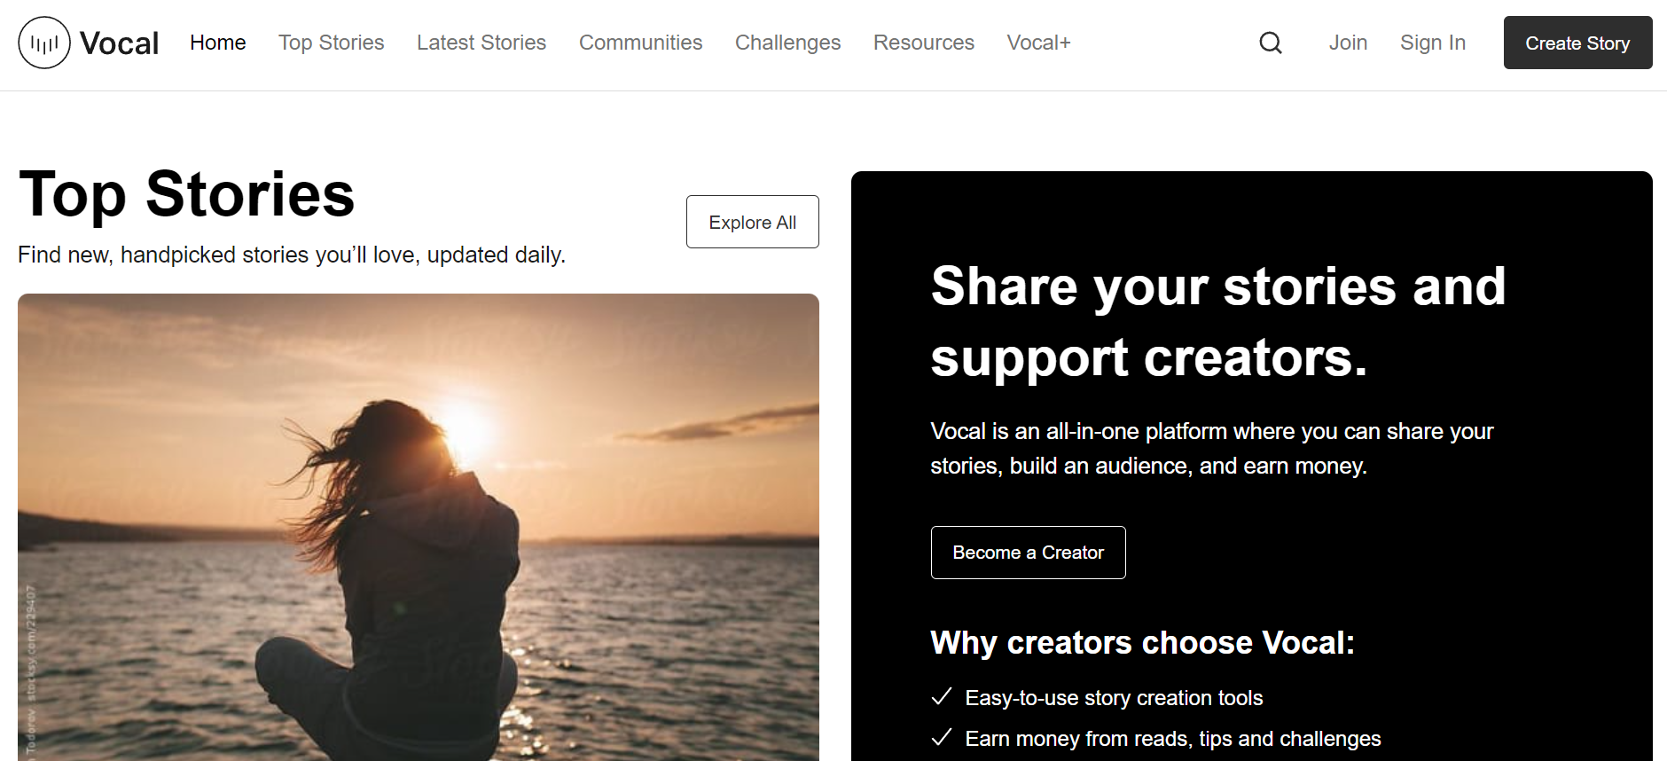The image size is (1667, 761).
Task: Click checkmark beside Easy-to-use story creation tools
Action: [x=942, y=697]
